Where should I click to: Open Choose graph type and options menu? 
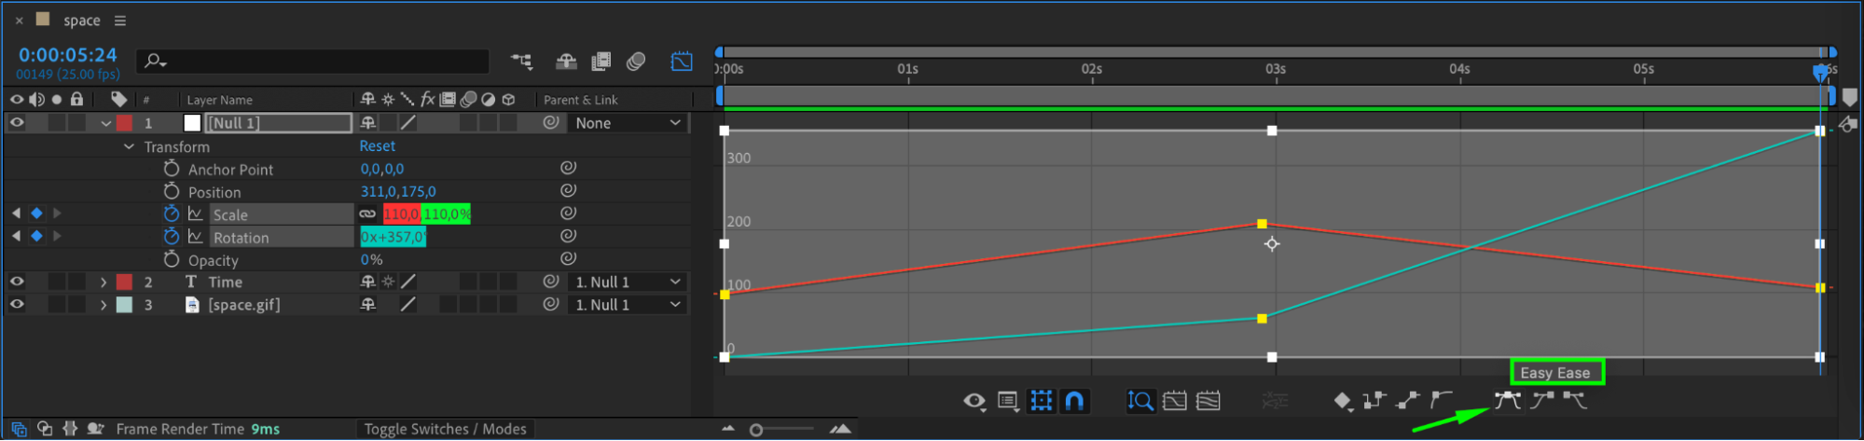[1008, 401]
